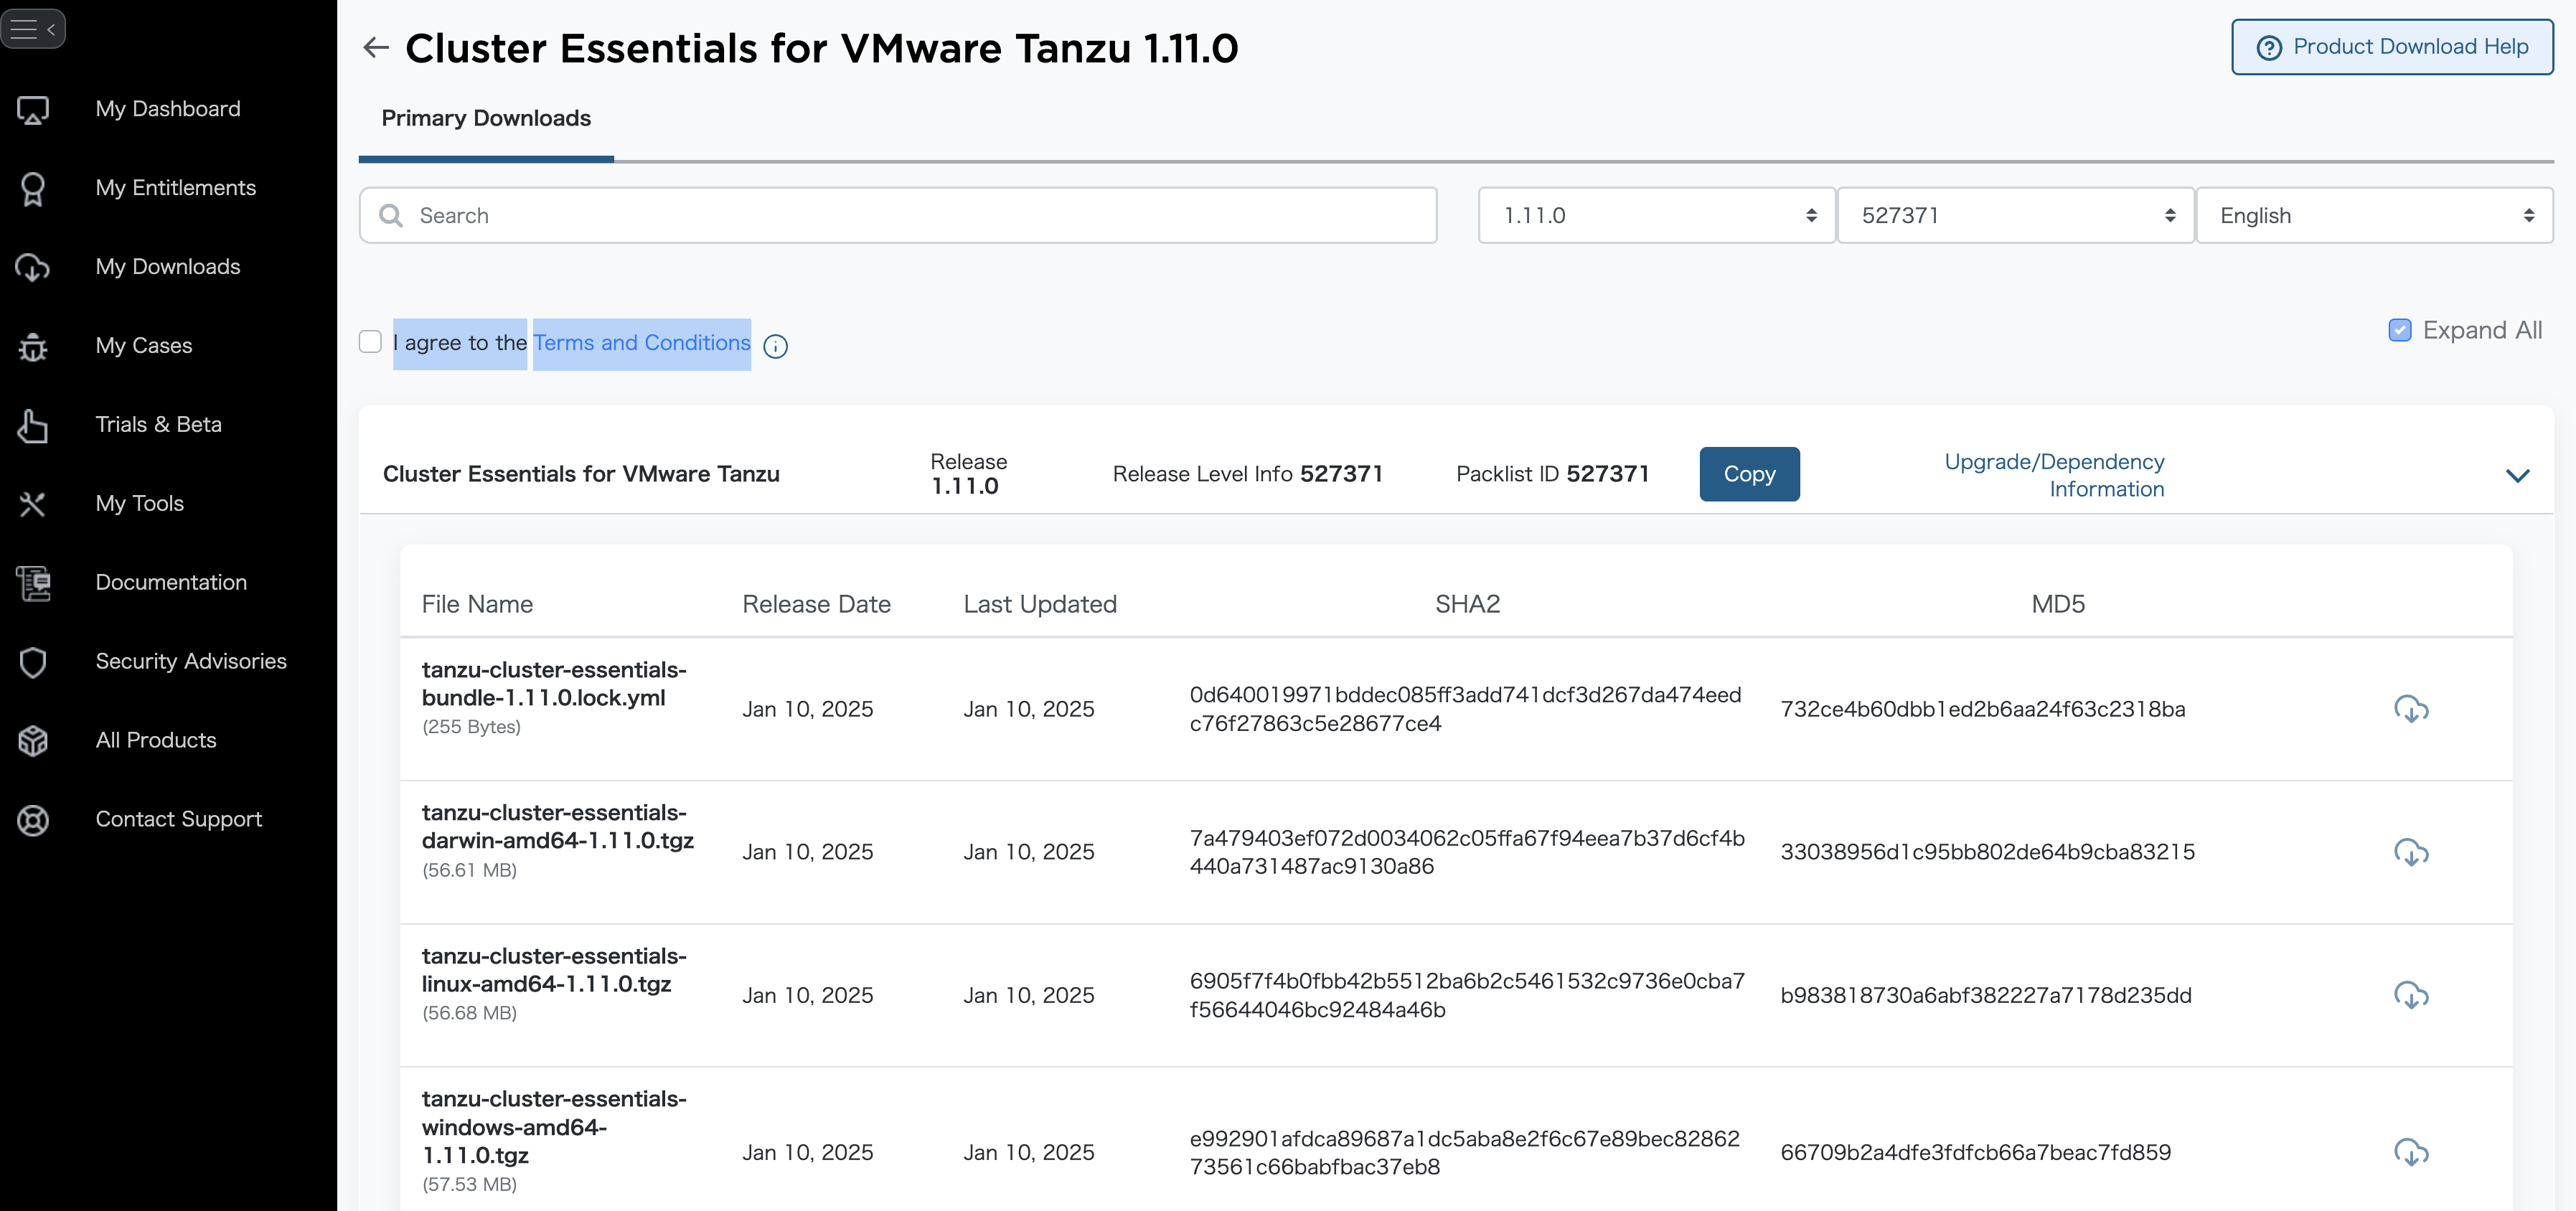Go to My Downloads in the sidebar
The image size is (2576, 1211).
[x=167, y=267]
